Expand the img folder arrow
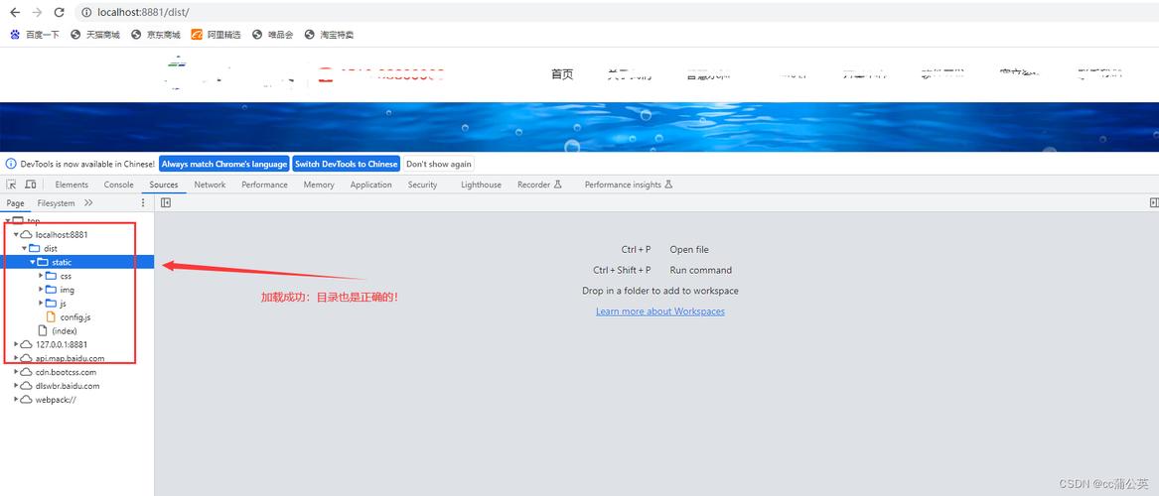 point(41,290)
